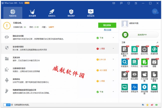Select the 安全相关项目 row title
The height and width of the screenshot is (108, 162).
[18, 47]
